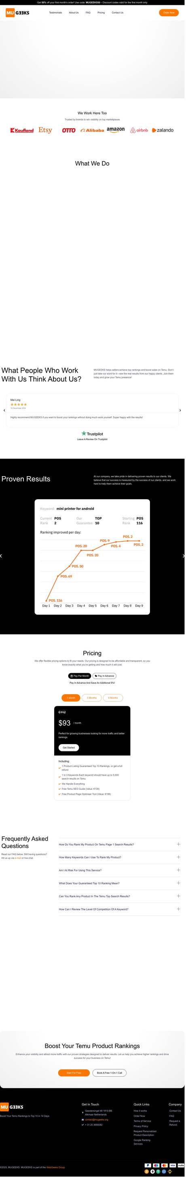186x1177 pixels.
Task: Show the next testimonial with right arrow
Action: [180, 410]
